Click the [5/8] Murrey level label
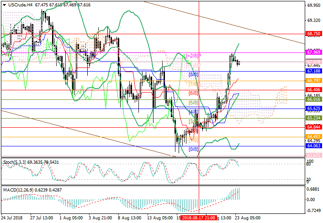The height and width of the screenshot is (223, 323). [193, 103]
